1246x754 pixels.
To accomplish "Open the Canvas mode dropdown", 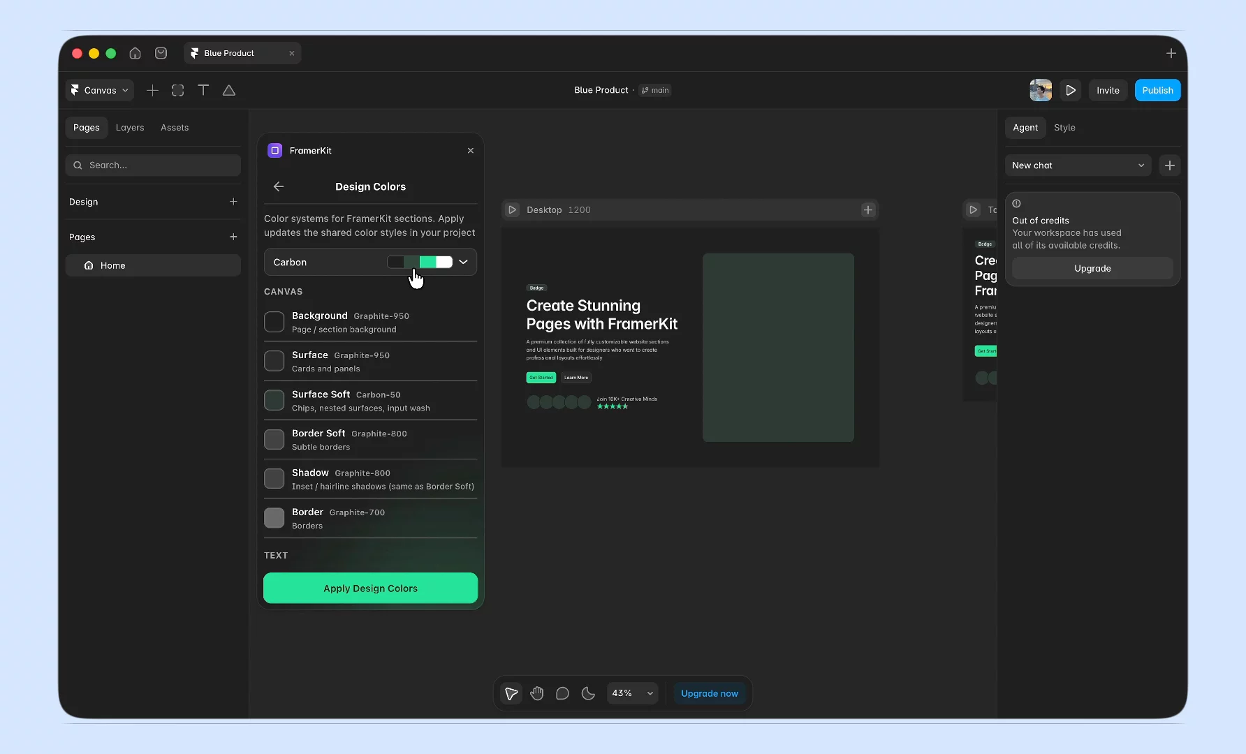I will pos(100,90).
